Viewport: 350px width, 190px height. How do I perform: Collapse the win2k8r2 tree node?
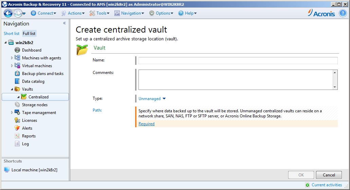pyautogui.click(x=5, y=42)
